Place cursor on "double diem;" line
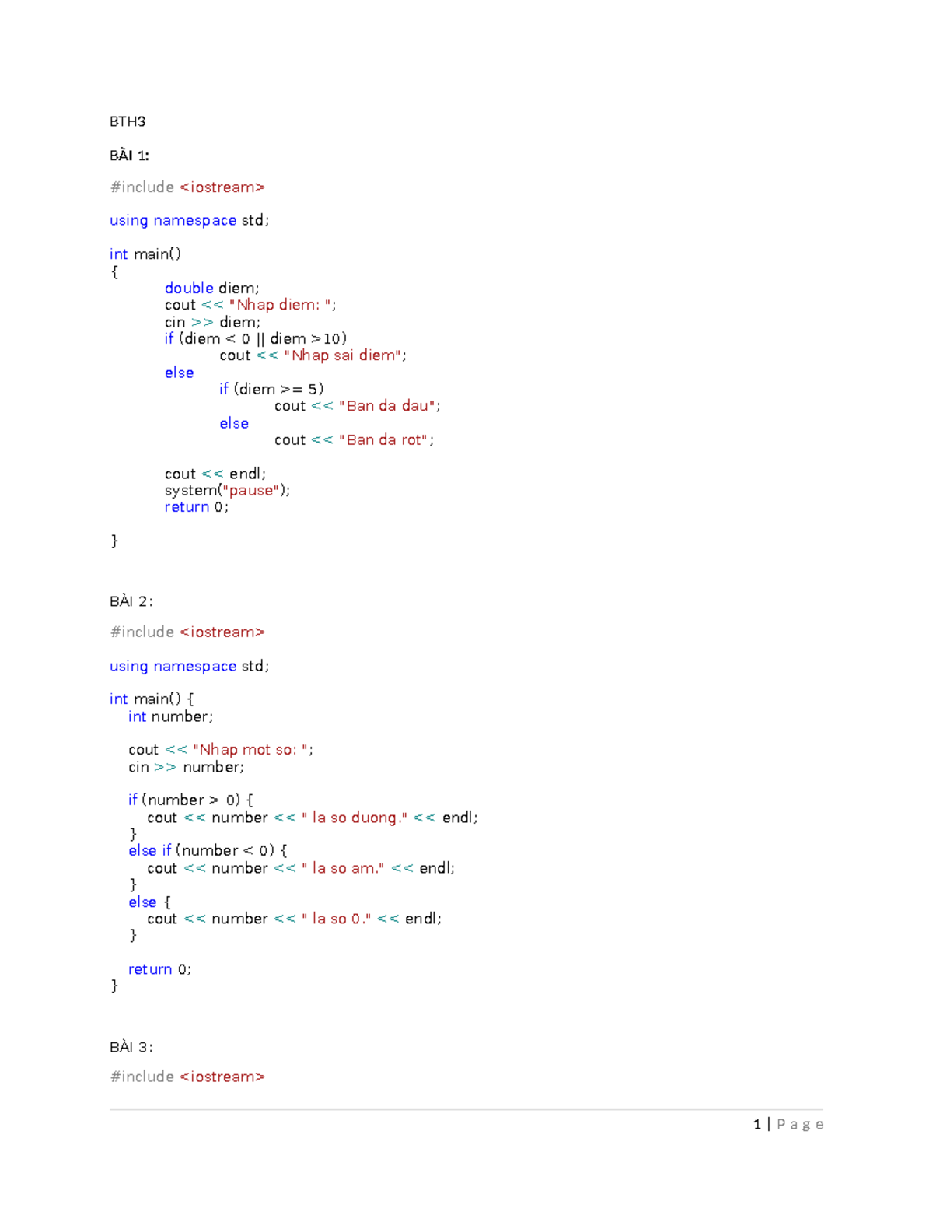Screen dimensions: 933x1208 click(x=211, y=288)
